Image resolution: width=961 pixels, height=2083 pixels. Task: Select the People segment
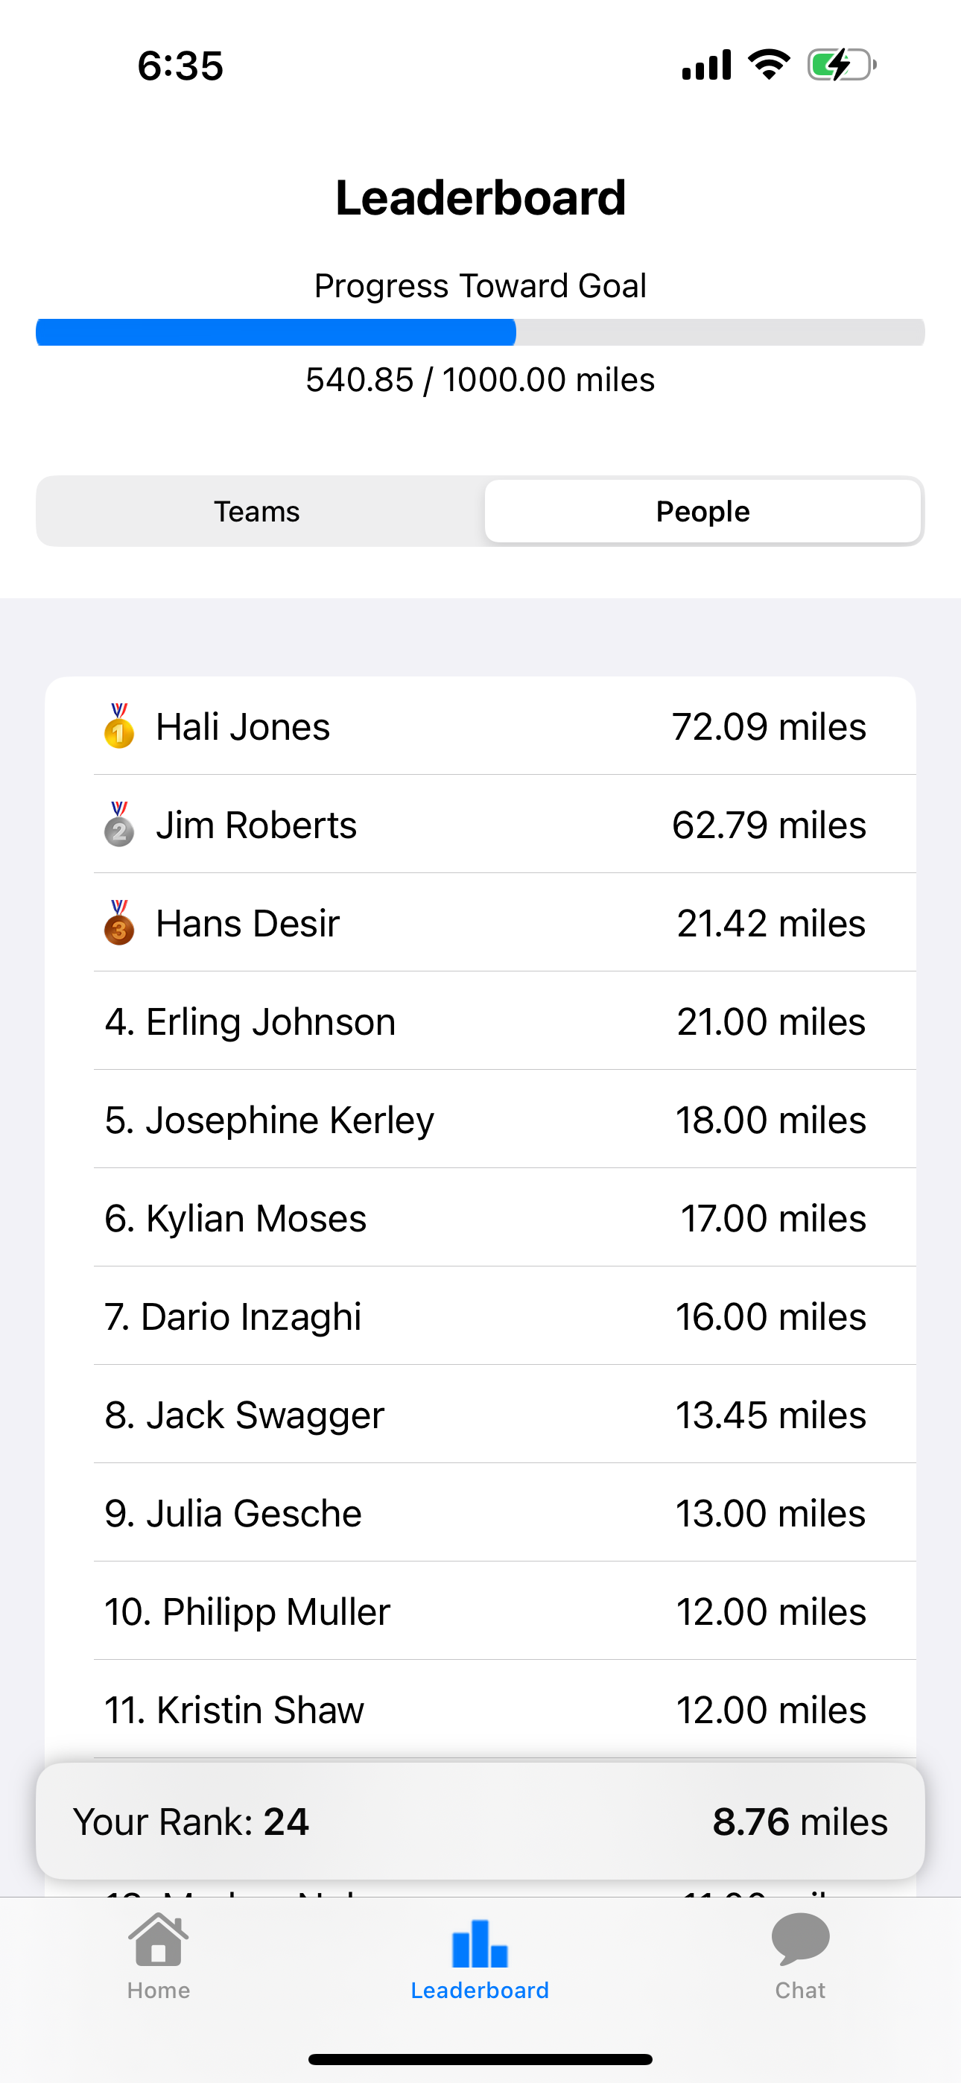(703, 511)
